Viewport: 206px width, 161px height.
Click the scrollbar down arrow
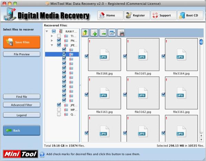(201, 140)
